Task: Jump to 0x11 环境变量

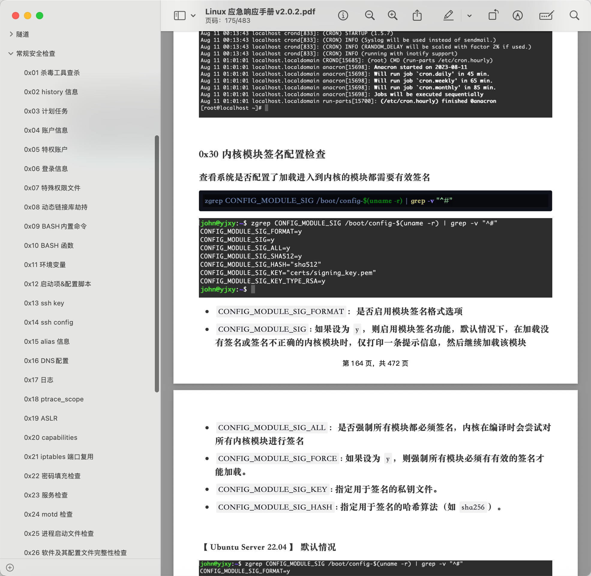Action: pyautogui.click(x=45, y=265)
